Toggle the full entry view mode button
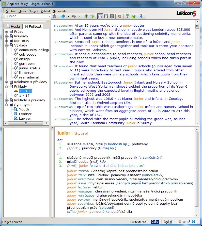This screenshot has width=202, height=226. coord(100,16)
